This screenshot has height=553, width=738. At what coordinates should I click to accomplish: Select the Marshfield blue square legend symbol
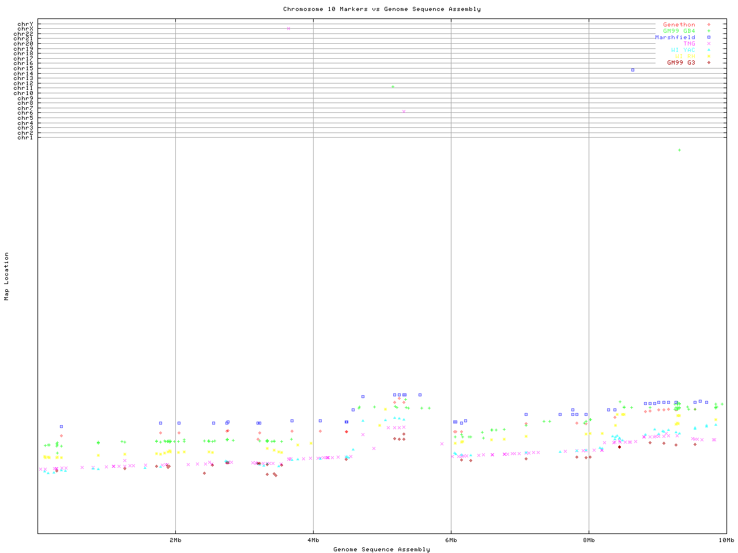point(709,37)
